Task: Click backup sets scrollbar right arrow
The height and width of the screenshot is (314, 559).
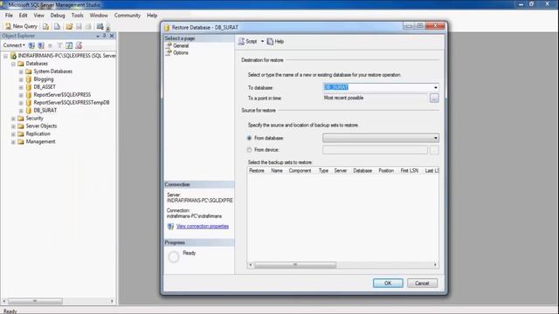Action: click(435, 265)
